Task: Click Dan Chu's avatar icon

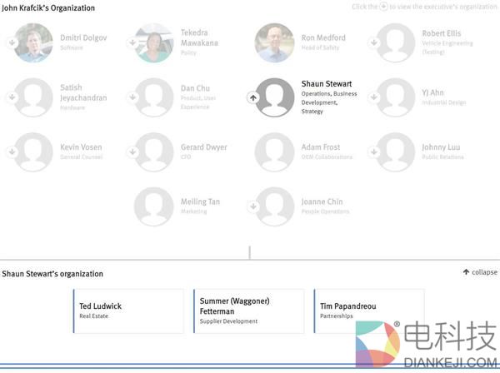Action: [x=154, y=97]
